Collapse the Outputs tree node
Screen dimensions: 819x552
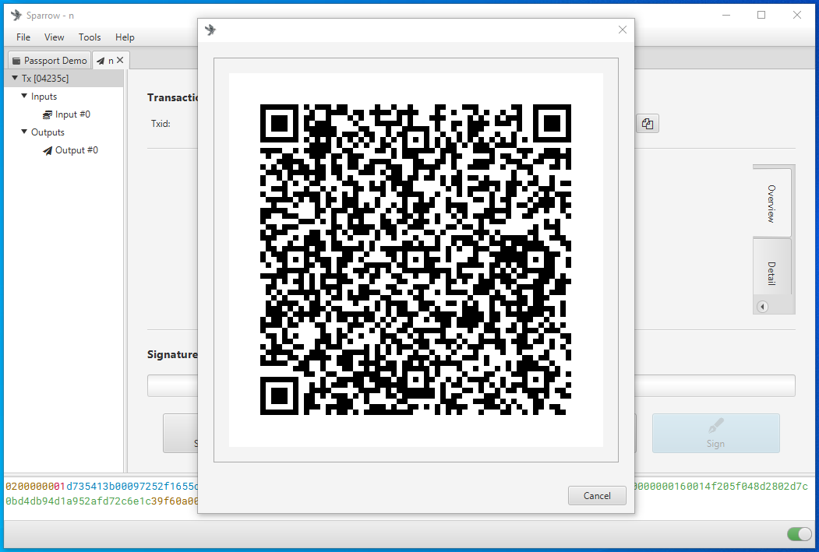pos(24,132)
